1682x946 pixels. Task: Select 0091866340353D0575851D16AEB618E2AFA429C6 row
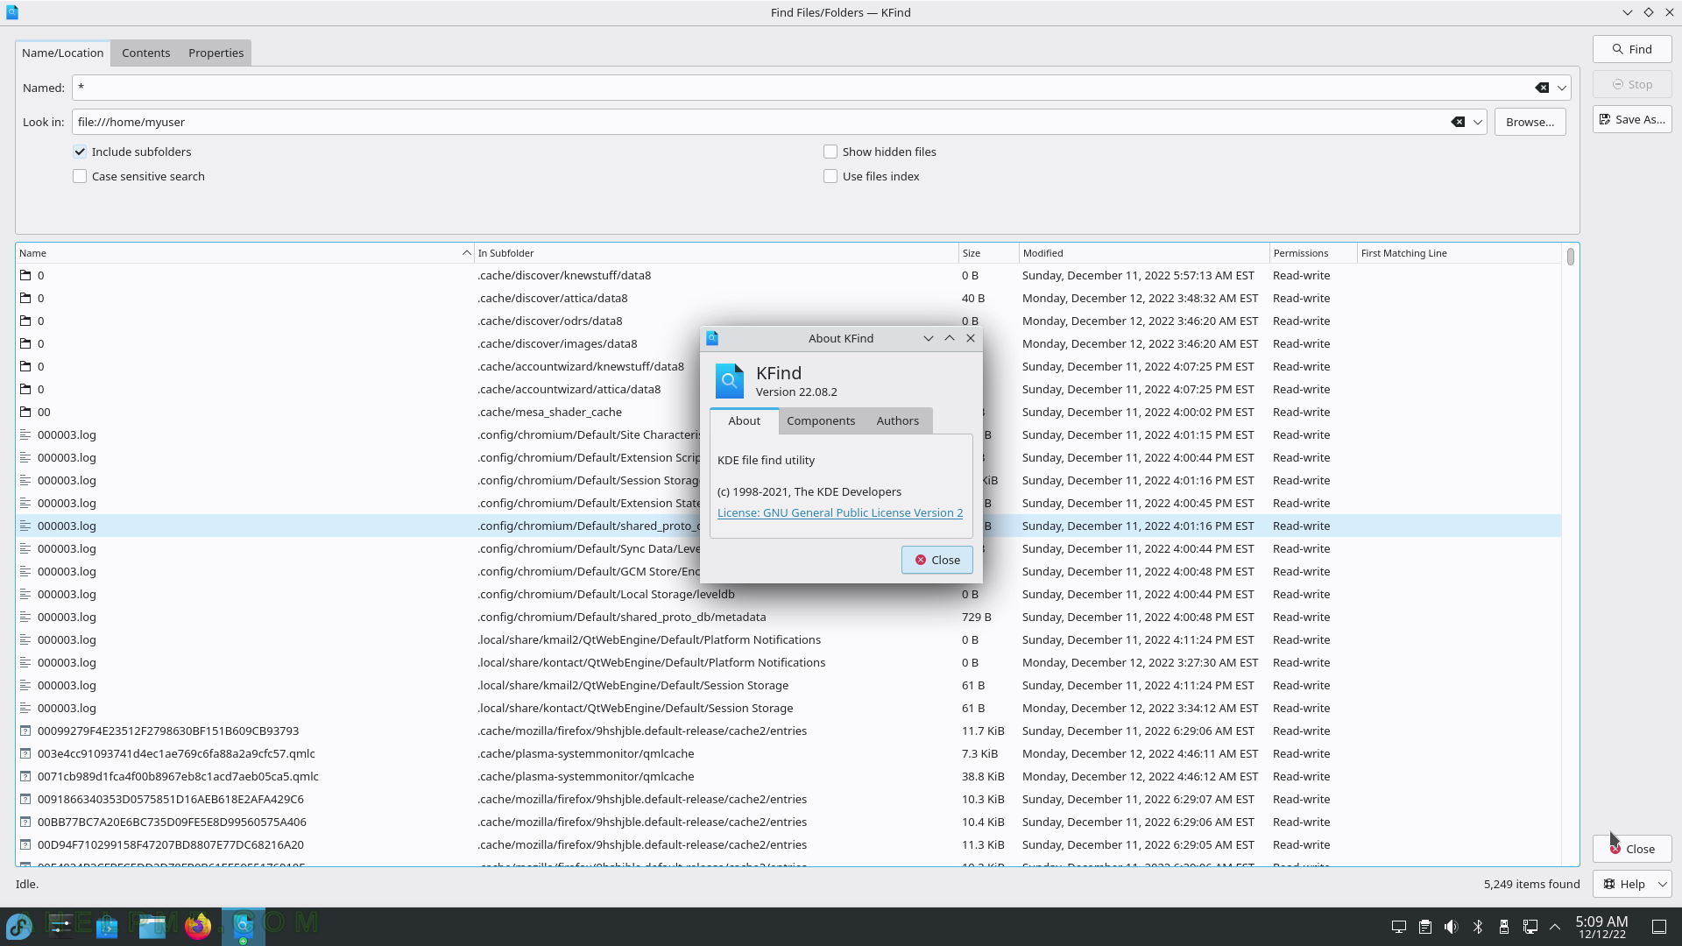(788, 799)
